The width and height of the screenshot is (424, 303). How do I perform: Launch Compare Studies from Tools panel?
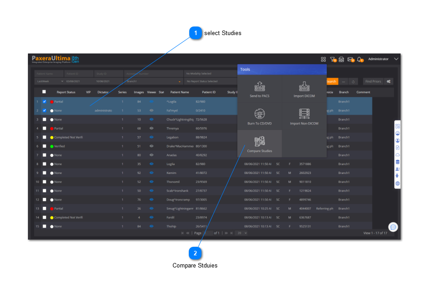[x=260, y=144]
